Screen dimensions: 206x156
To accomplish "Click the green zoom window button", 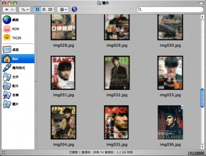I will (x=15, y=3).
